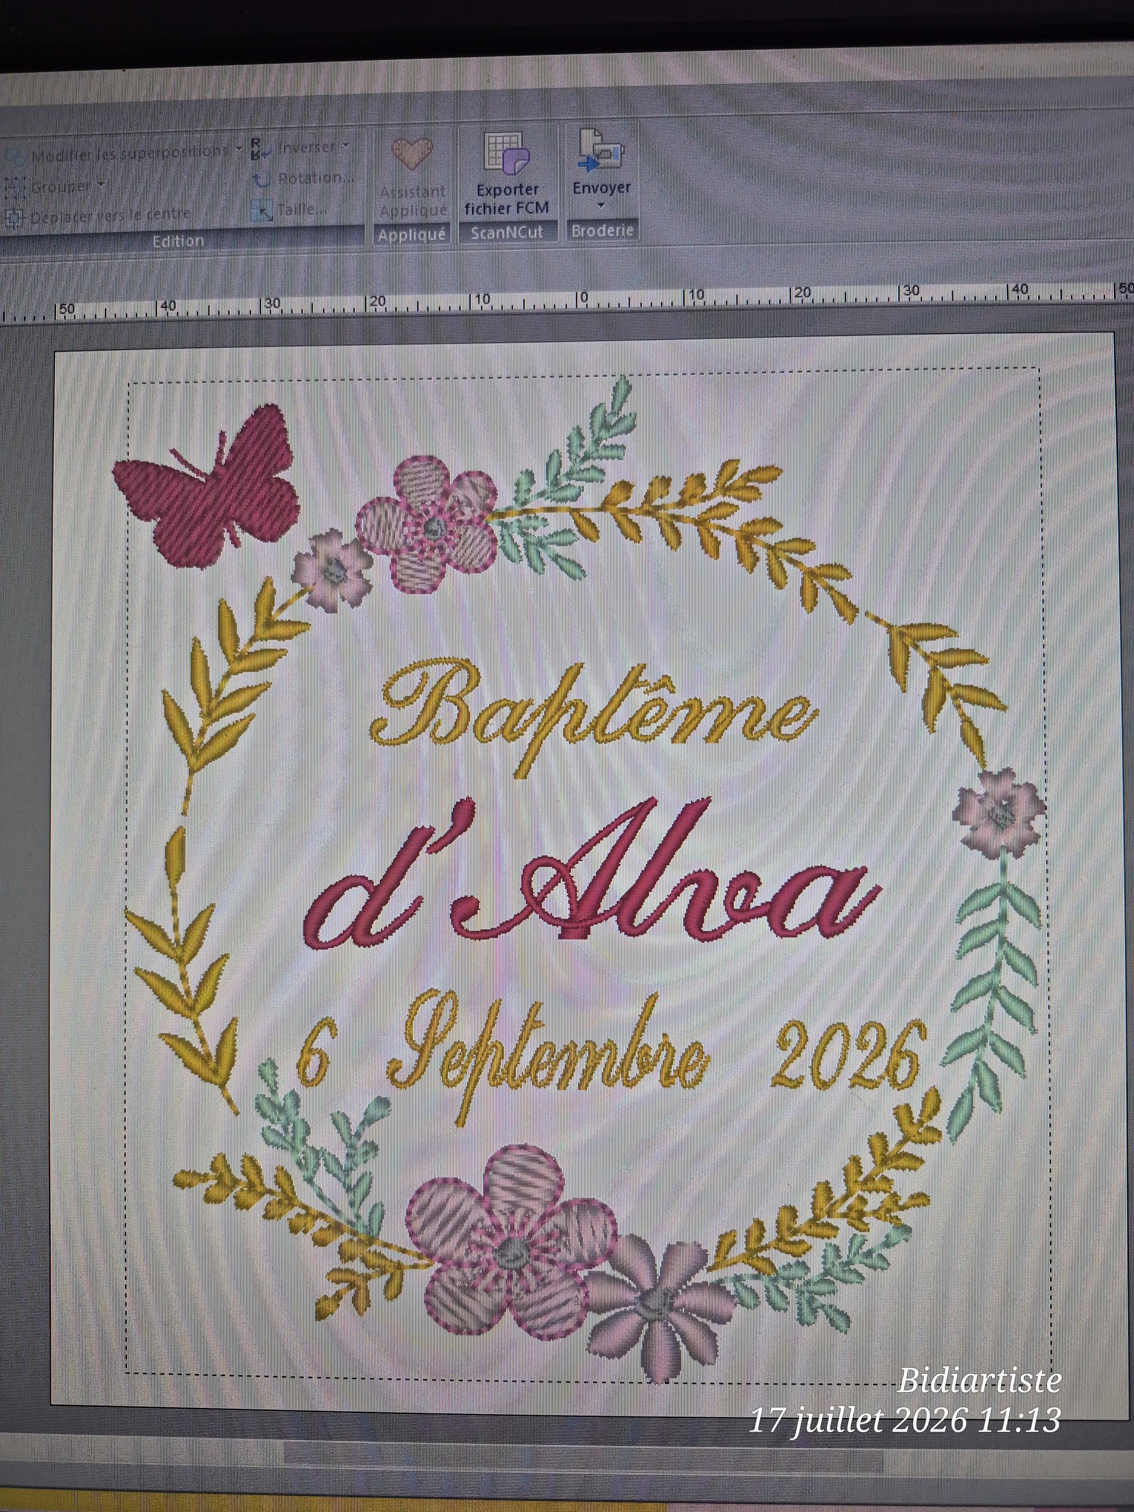1134x1512 pixels.
Task: Select the "d'Alva" text on the design
Action: [593, 873]
